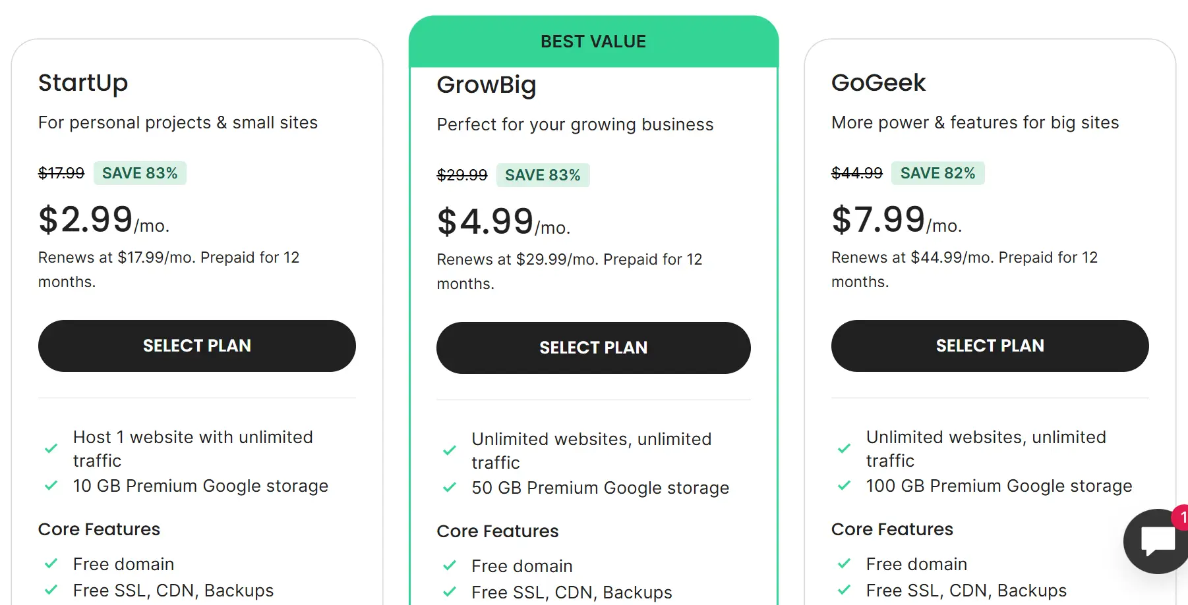Click checkmark next to GrowBig Free domain

pyautogui.click(x=450, y=566)
